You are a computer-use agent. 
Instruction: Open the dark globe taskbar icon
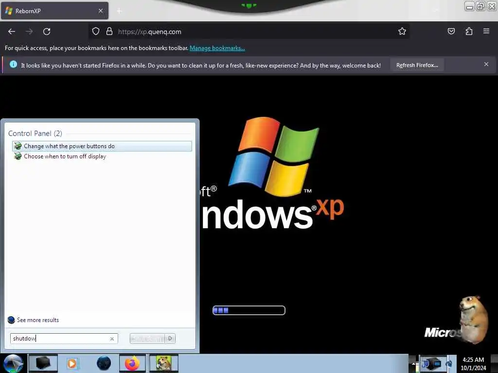[104, 363]
